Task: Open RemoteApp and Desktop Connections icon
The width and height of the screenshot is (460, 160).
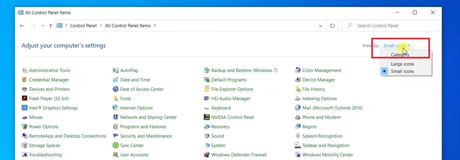Action: tap(24, 136)
